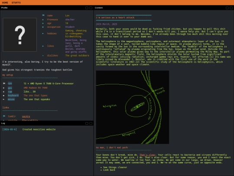The height and width of the screenshot is (176, 234).
Task: Click the bullet icon beside tumblr
Action: tap(4, 116)
